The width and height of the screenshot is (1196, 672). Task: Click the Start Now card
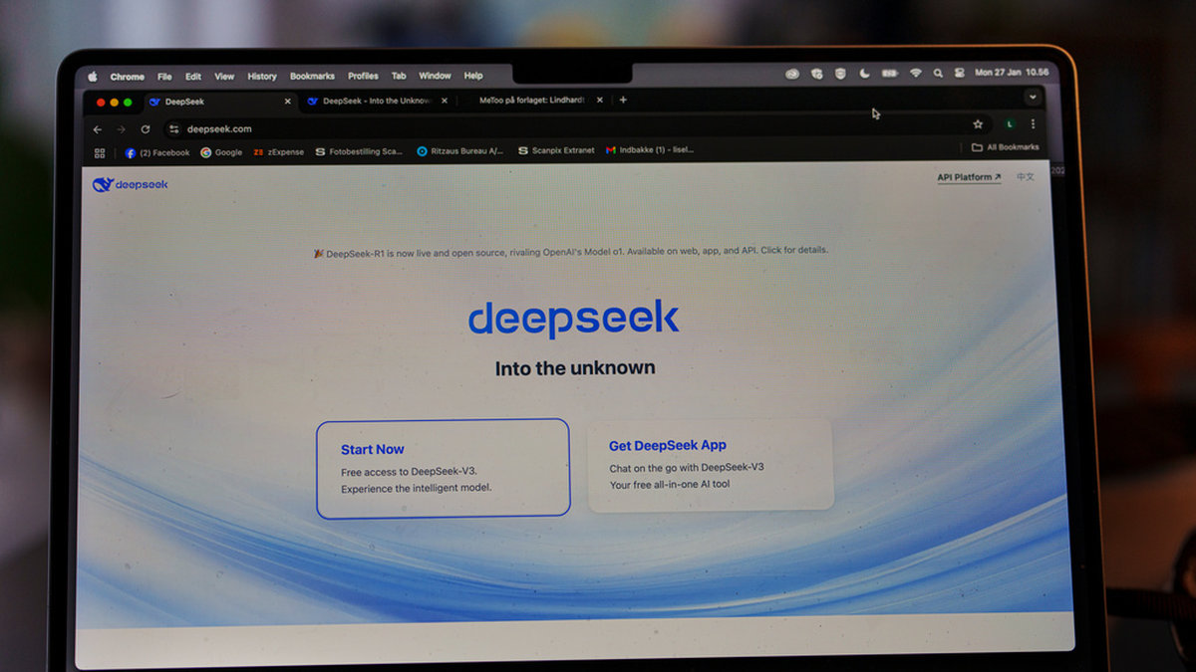click(444, 468)
